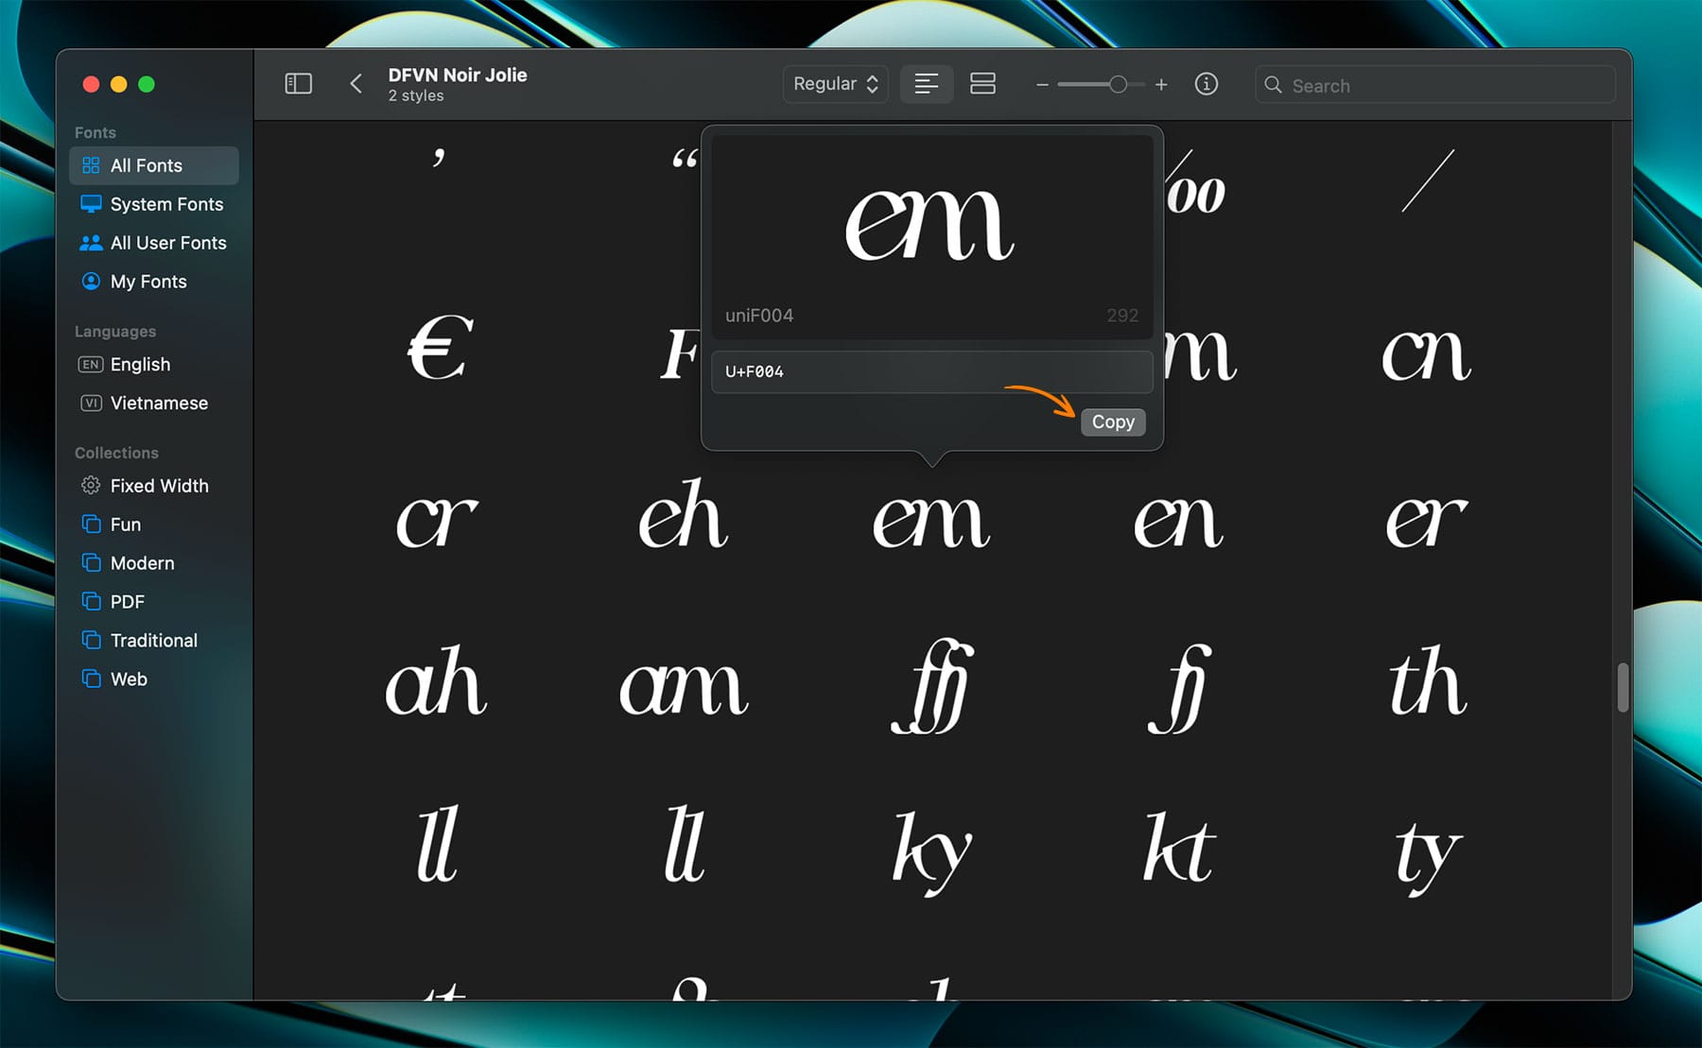The width and height of the screenshot is (1702, 1048).
Task: Open the Traditional collection
Action: tap(154, 641)
